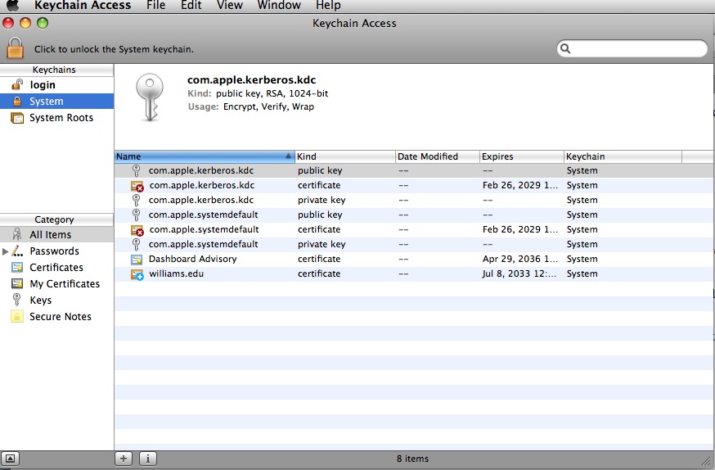The image size is (715, 470).
Task: Toggle the Keychains list show/hide button
Action: [x=10, y=459]
